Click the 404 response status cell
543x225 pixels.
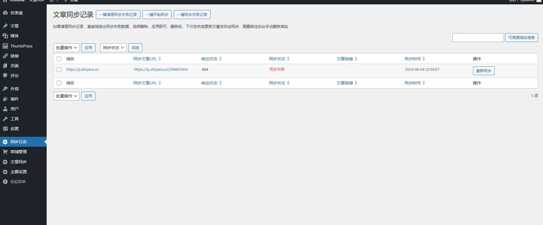pos(205,70)
